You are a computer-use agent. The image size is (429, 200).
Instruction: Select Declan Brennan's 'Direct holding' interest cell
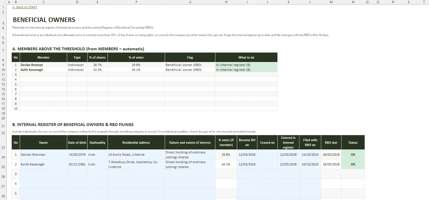[x=190, y=155]
